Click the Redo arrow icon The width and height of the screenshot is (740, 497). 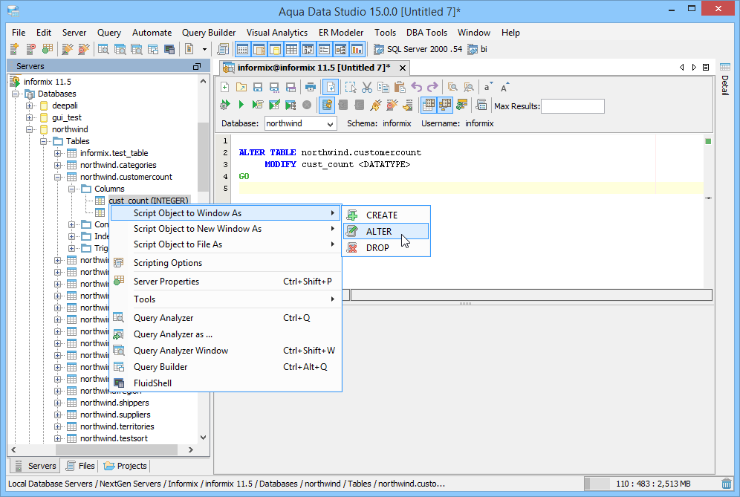[432, 88]
